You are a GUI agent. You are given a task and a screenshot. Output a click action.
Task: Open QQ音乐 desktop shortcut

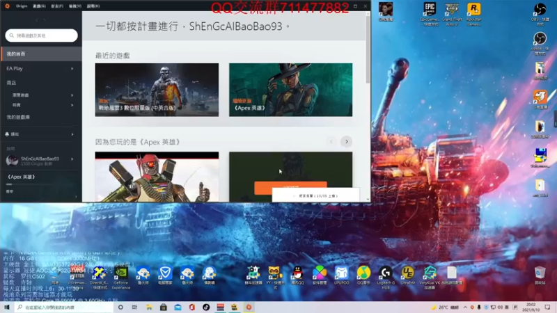(x=363, y=275)
